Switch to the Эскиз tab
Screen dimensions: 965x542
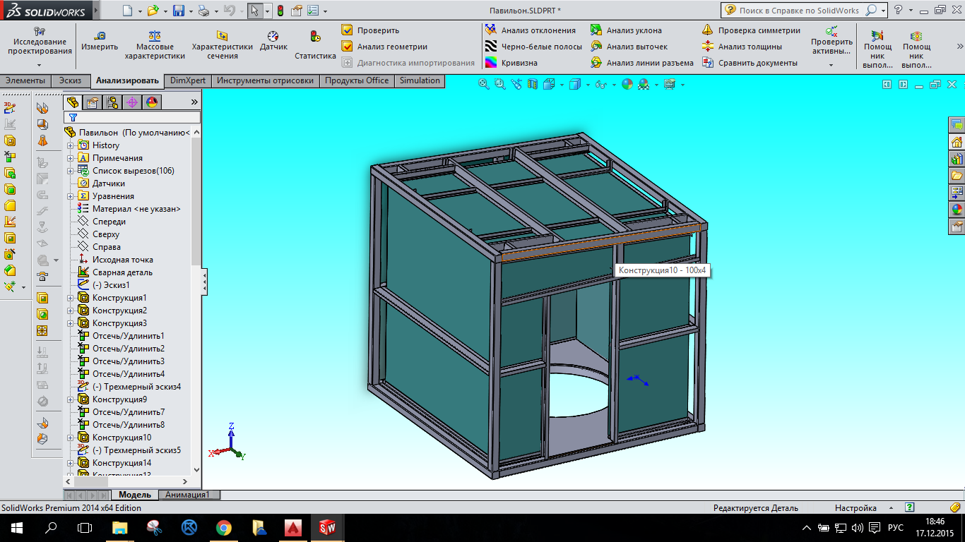pyautogui.click(x=70, y=80)
